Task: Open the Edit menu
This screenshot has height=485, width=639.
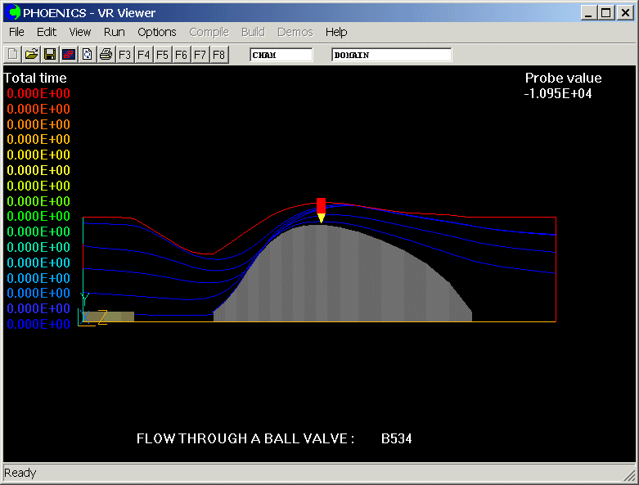Action: (x=47, y=32)
